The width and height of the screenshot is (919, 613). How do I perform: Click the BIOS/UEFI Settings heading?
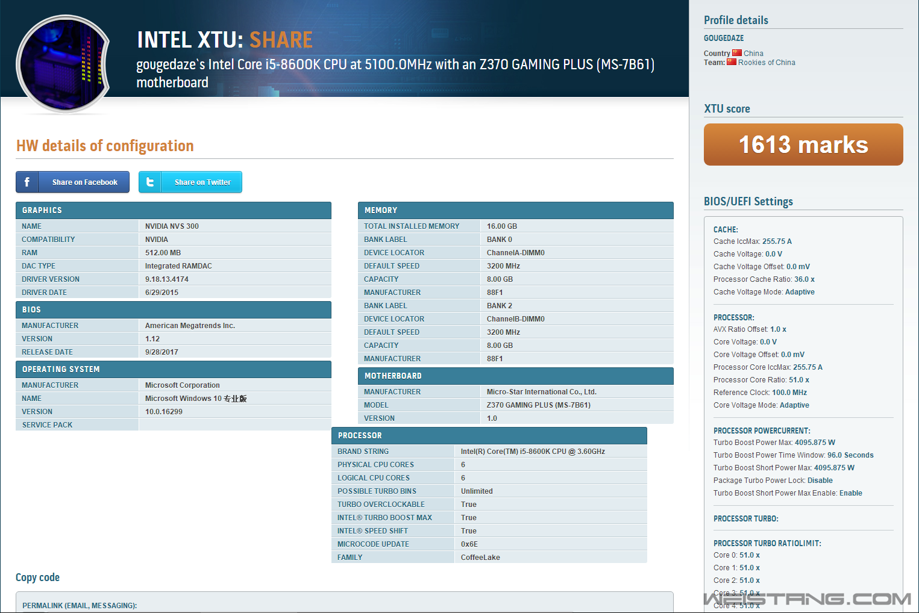click(748, 201)
